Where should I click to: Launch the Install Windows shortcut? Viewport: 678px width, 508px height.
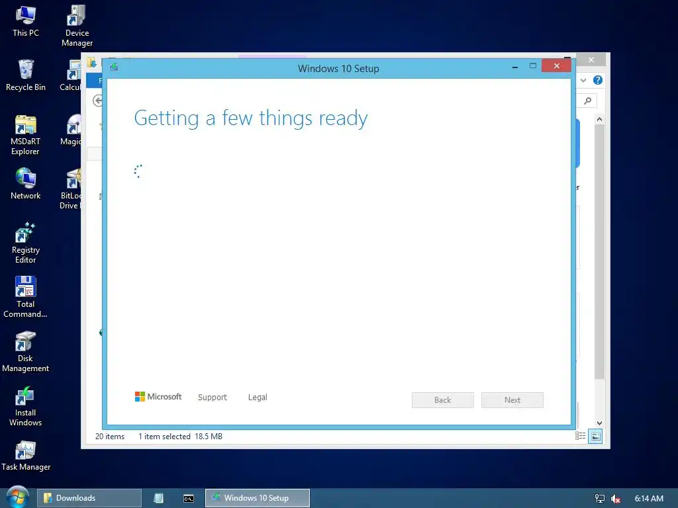coord(26,406)
